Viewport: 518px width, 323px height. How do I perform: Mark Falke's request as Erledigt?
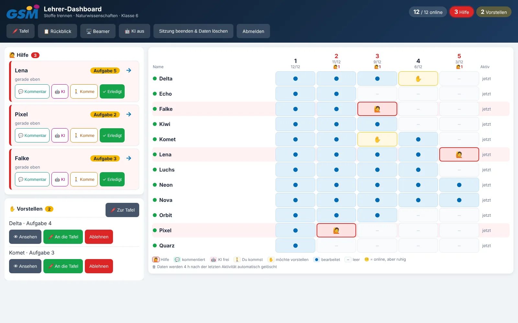click(x=112, y=179)
